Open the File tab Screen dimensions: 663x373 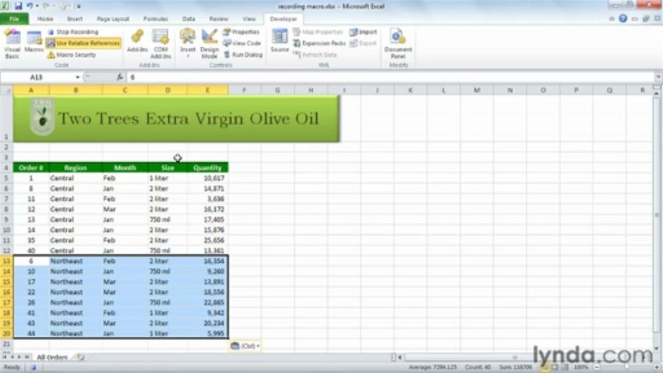(x=14, y=19)
